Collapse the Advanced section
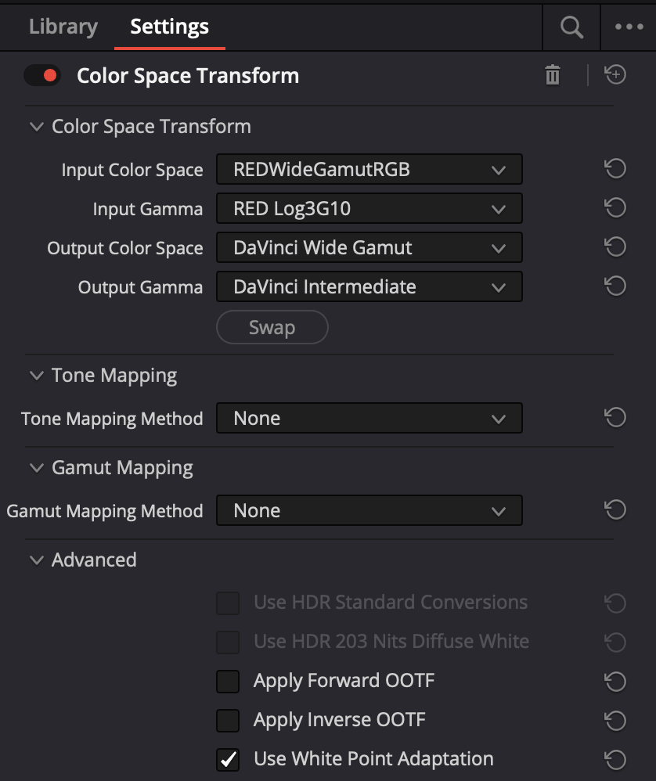This screenshot has width=656, height=781. [36, 560]
